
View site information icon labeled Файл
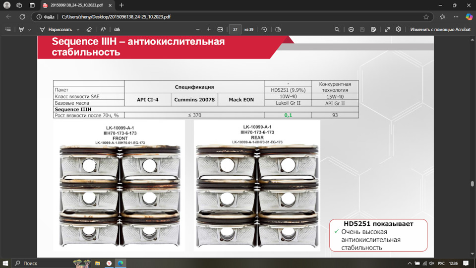46,17
